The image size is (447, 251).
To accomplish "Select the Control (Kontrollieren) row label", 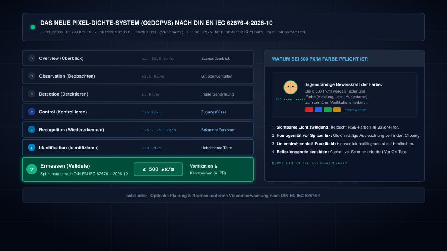I will tap(63, 112).
